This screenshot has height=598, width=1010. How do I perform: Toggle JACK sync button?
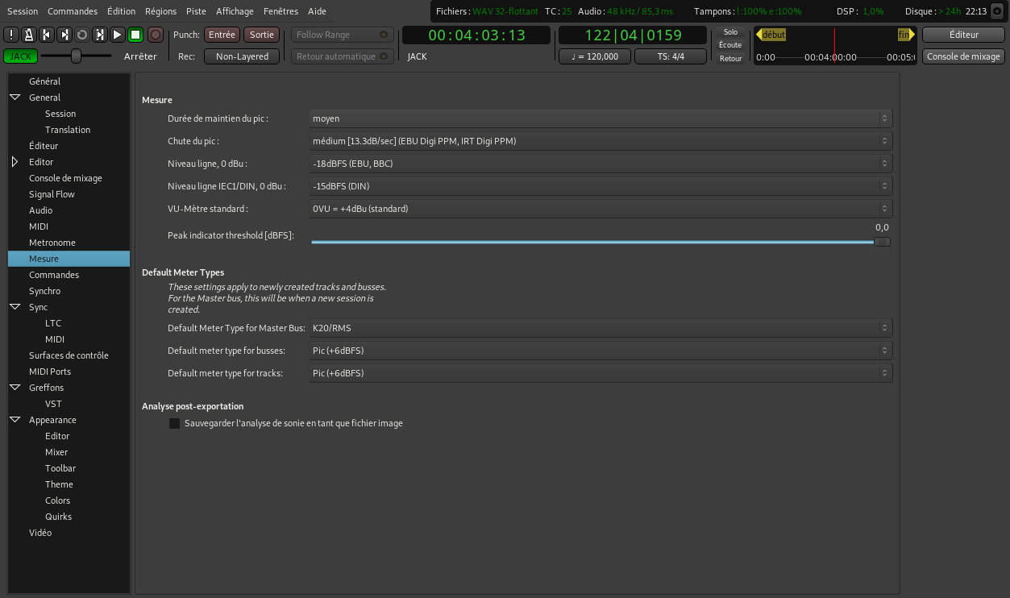pyautogui.click(x=20, y=56)
